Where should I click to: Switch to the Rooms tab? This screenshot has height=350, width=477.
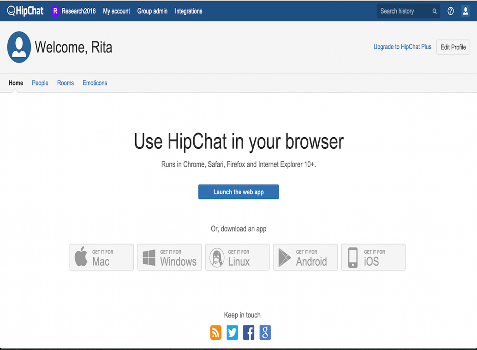pyautogui.click(x=66, y=83)
